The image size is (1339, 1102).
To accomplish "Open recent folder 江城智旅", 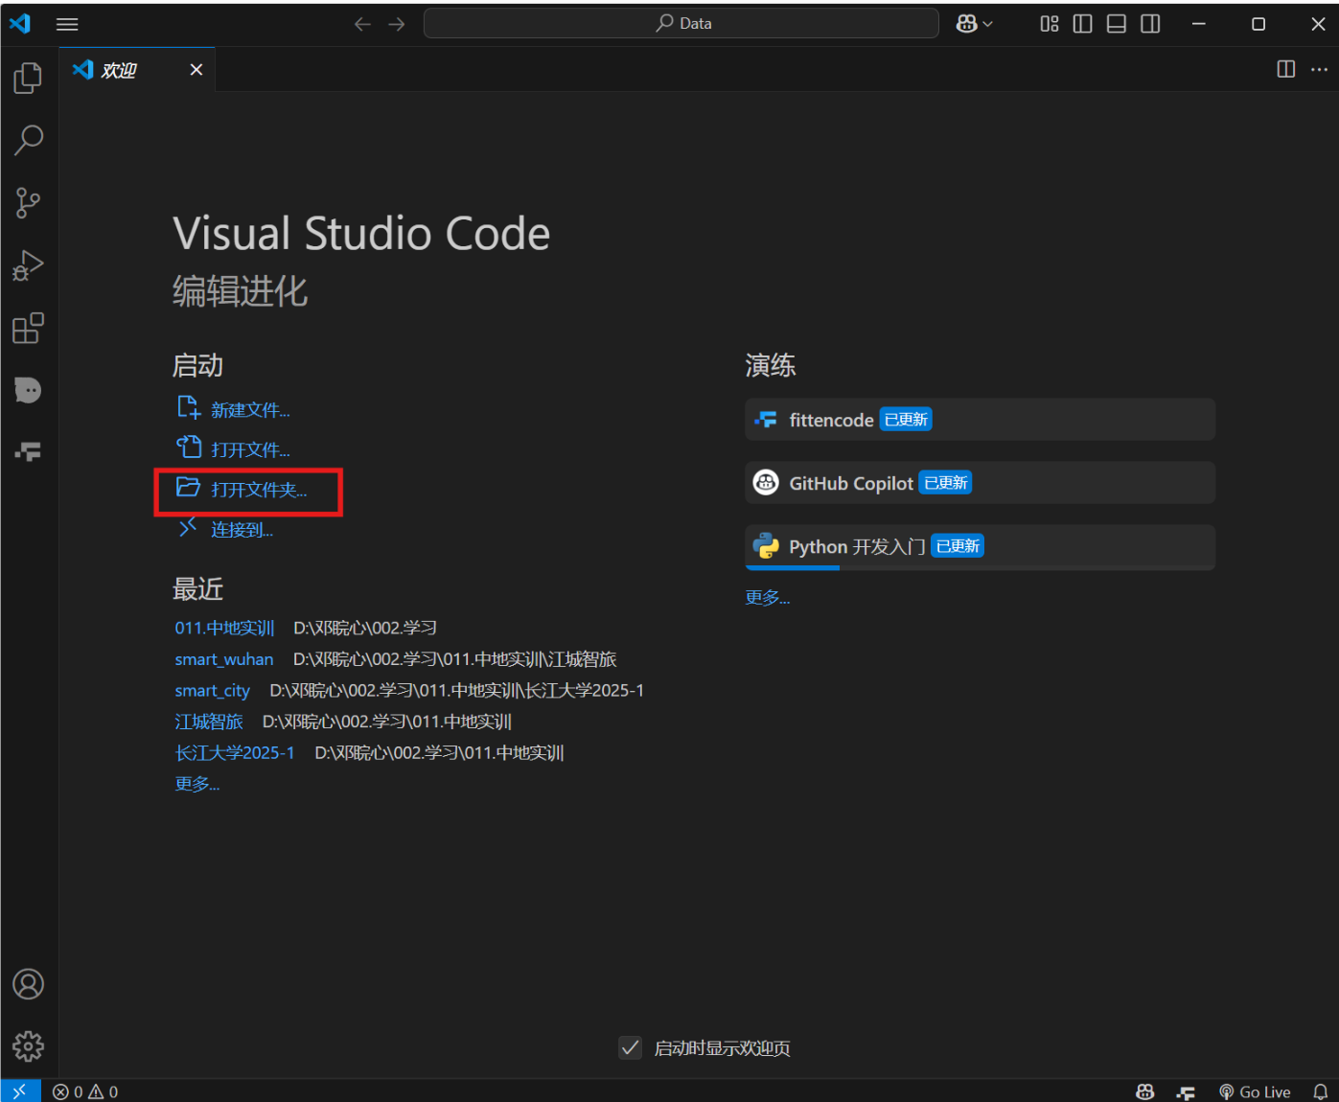I will [209, 722].
